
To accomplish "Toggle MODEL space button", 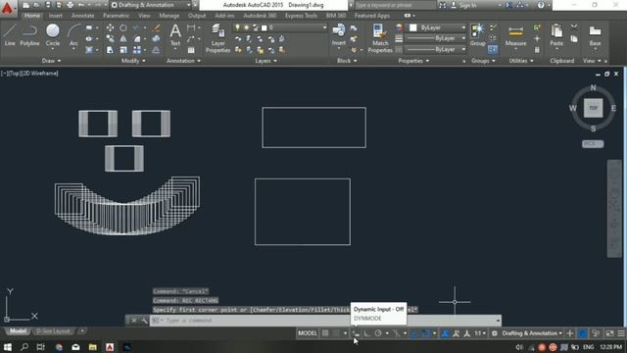I will click(308, 333).
